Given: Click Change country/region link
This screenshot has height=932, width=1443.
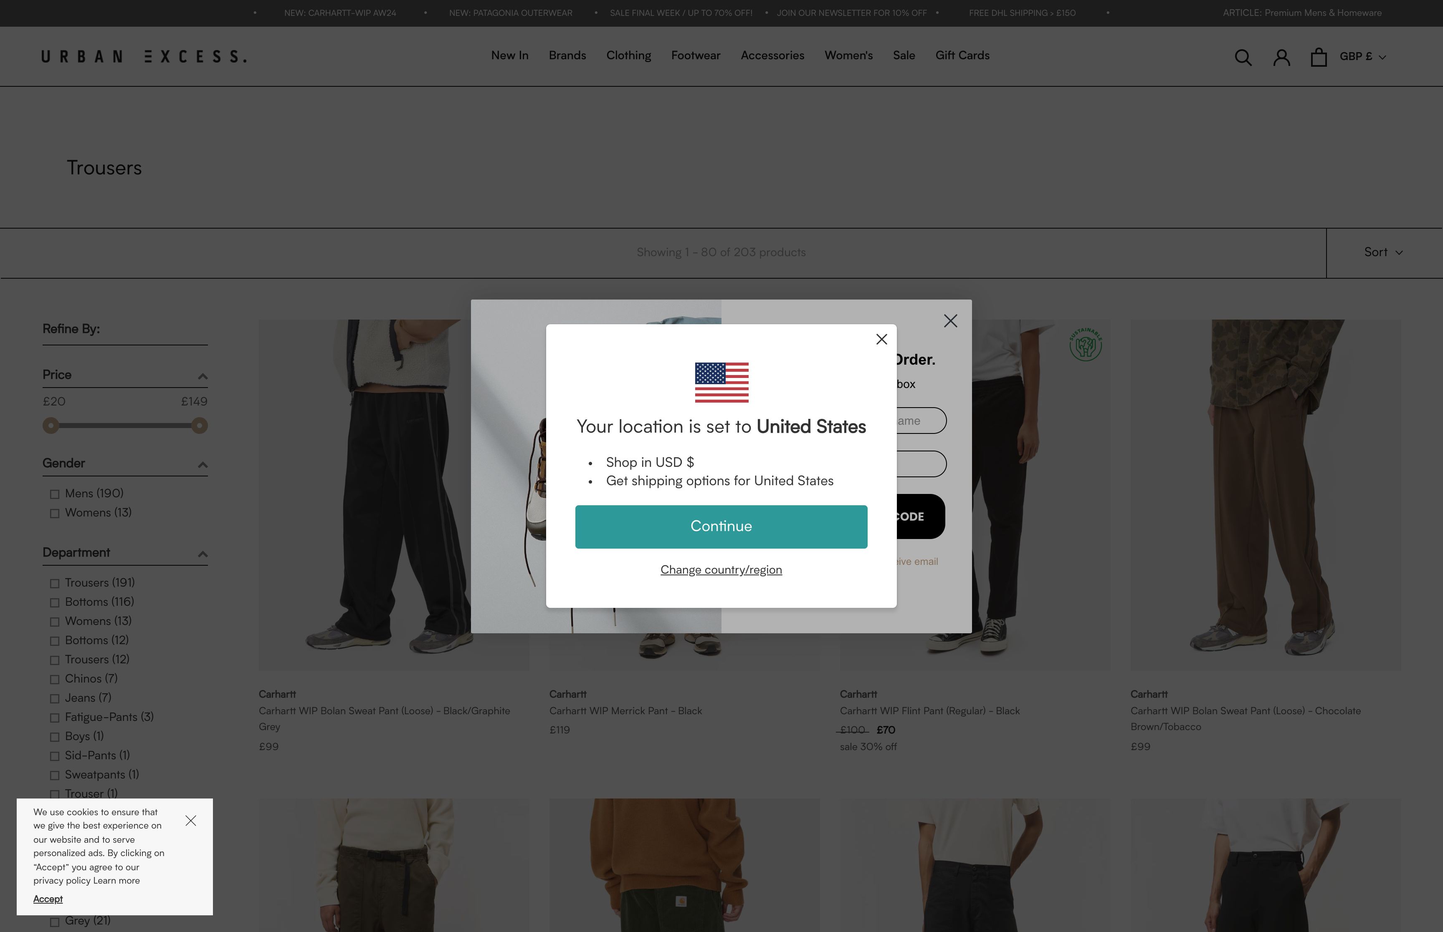Looking at the screenshot, I should [x=721, y=569].
